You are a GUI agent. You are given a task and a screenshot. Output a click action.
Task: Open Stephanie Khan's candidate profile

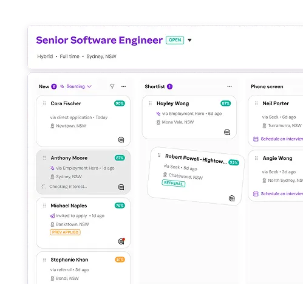[x=69, y=260]
